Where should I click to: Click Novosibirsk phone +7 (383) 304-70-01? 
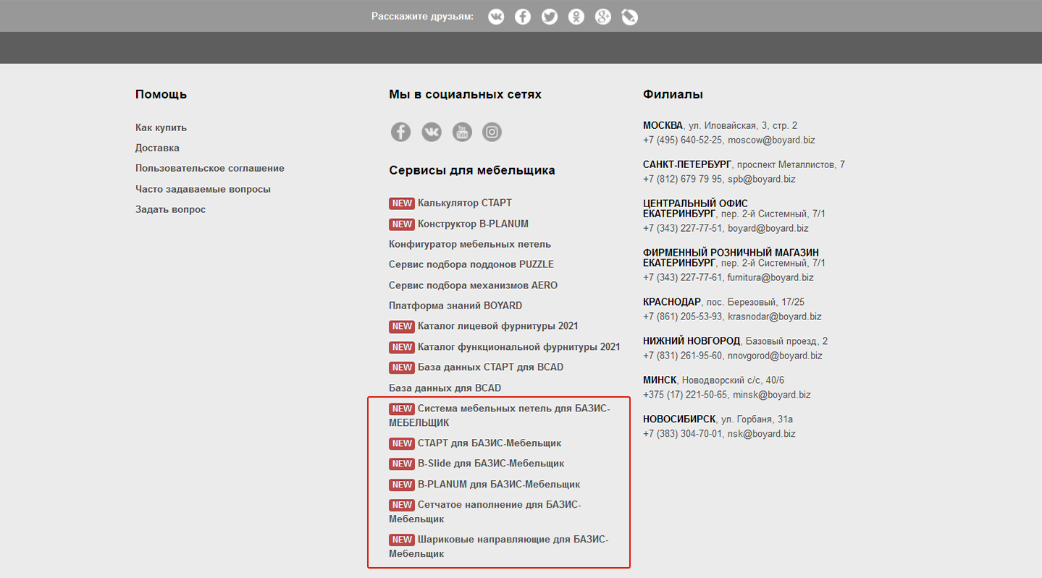point(682,434)
